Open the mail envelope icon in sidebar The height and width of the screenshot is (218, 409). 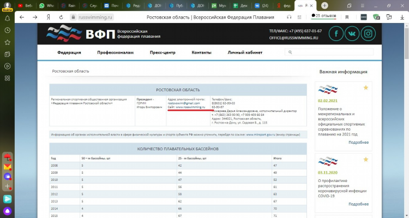pos(7,167)
